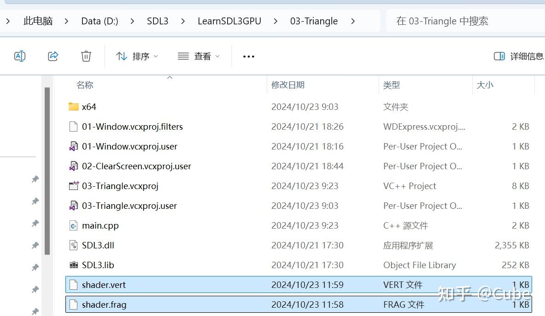This screenshot has height=316, width=545.
Task: Navigate to SDL3 in the breadcrumb
Action: pos(158,21)
